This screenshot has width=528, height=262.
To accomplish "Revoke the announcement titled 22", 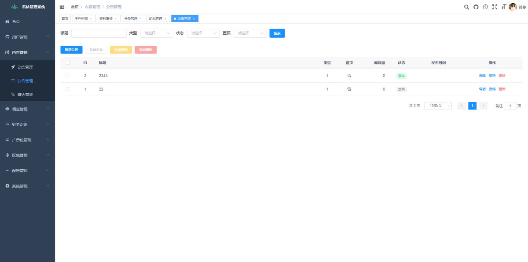I will (492, 89).
